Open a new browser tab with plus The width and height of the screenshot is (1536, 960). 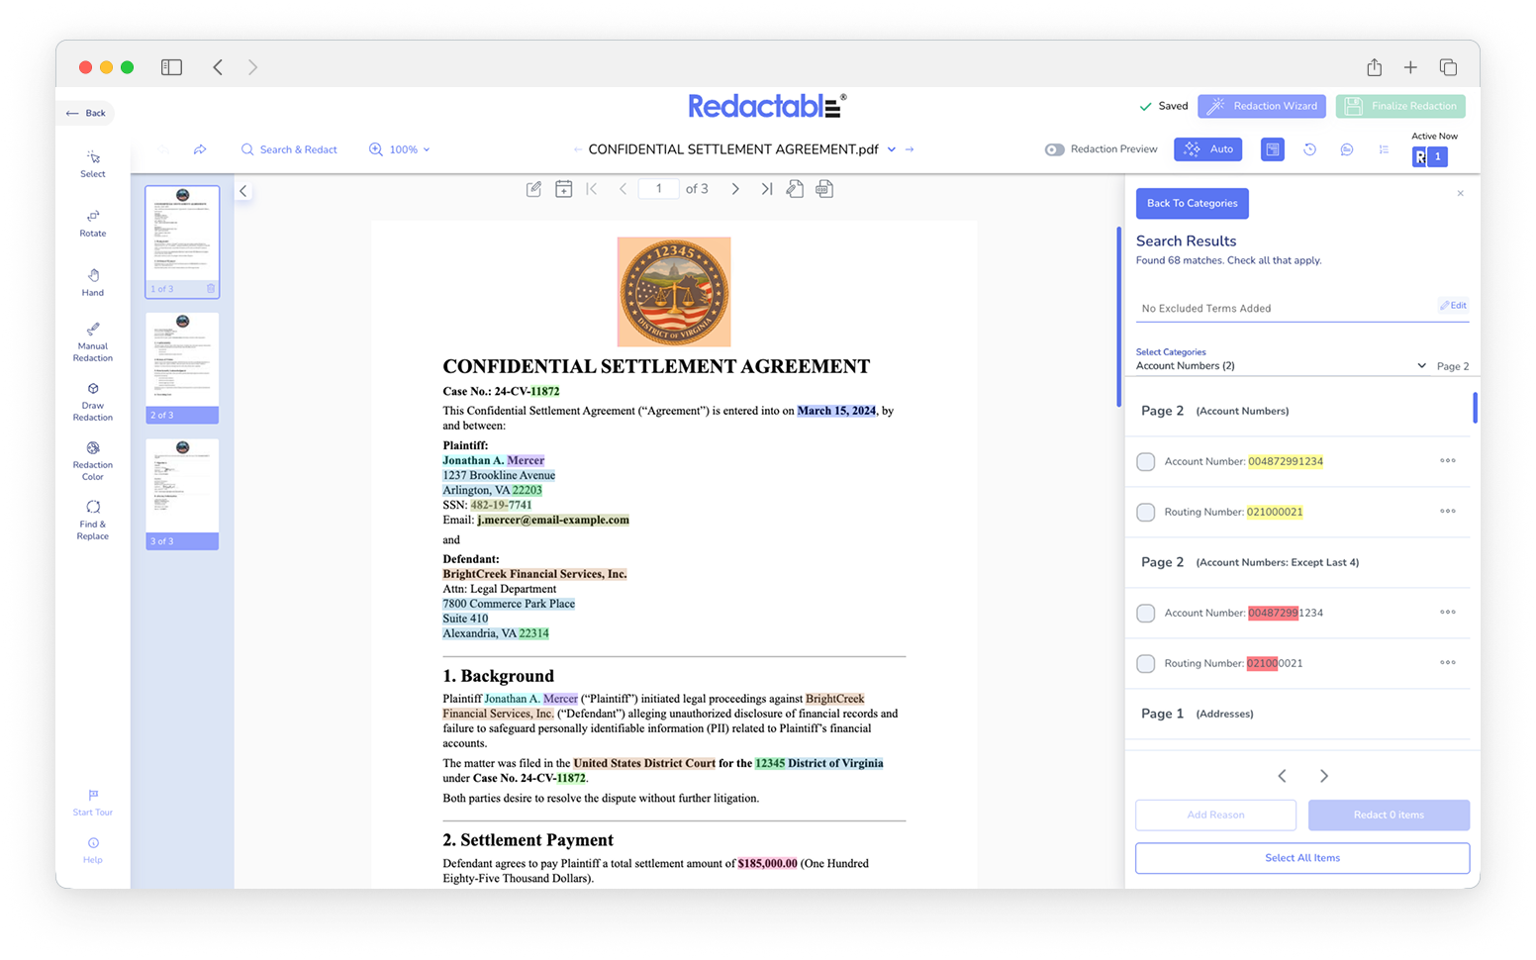(1410, 67)
